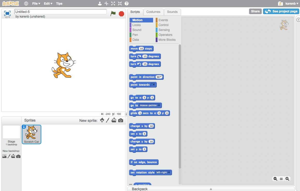The height and width of the screenshot is (191, 300).
Task: Select the Delete scissors tool
Action: coord(106,3)
